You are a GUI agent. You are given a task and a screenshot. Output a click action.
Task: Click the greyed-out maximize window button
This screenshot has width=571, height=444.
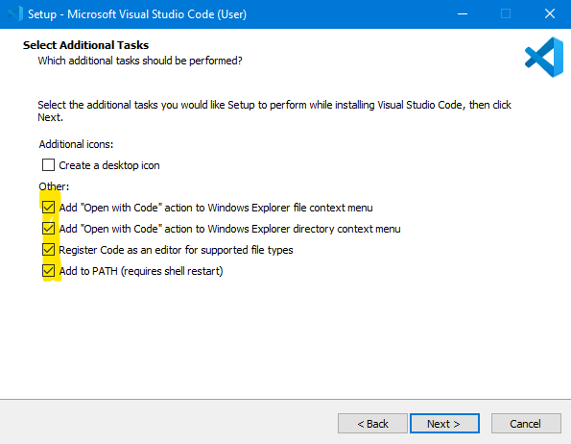pos(506,13)
